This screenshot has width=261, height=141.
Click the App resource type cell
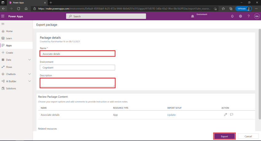115,115
